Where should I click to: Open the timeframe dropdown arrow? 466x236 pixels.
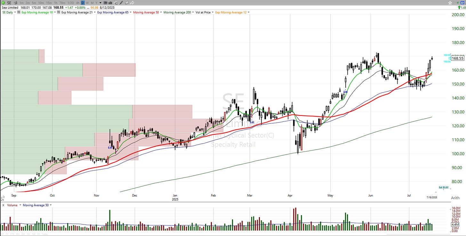point(100,3)
